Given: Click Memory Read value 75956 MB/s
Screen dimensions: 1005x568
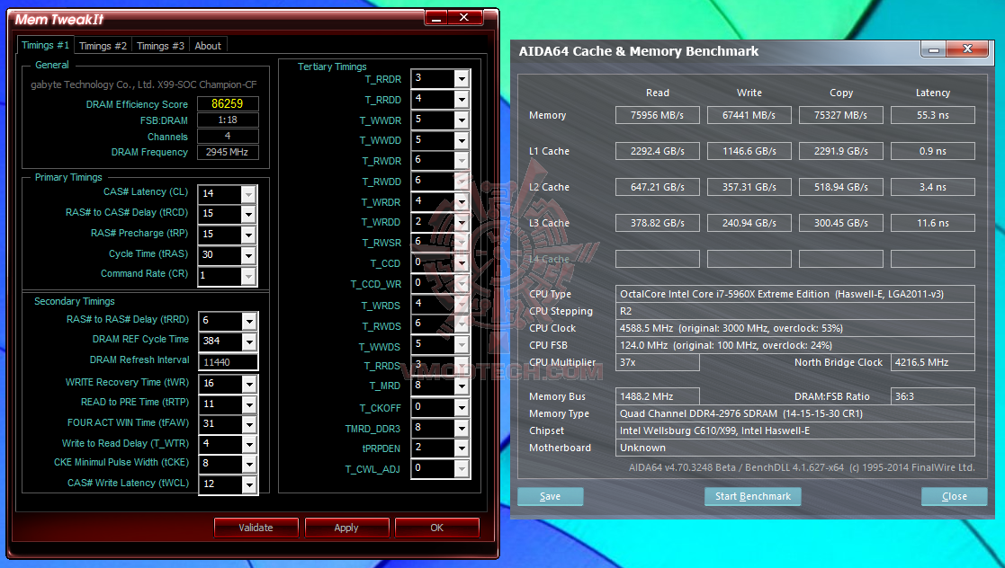Looking at the screenshot, I should pos(657,115).
